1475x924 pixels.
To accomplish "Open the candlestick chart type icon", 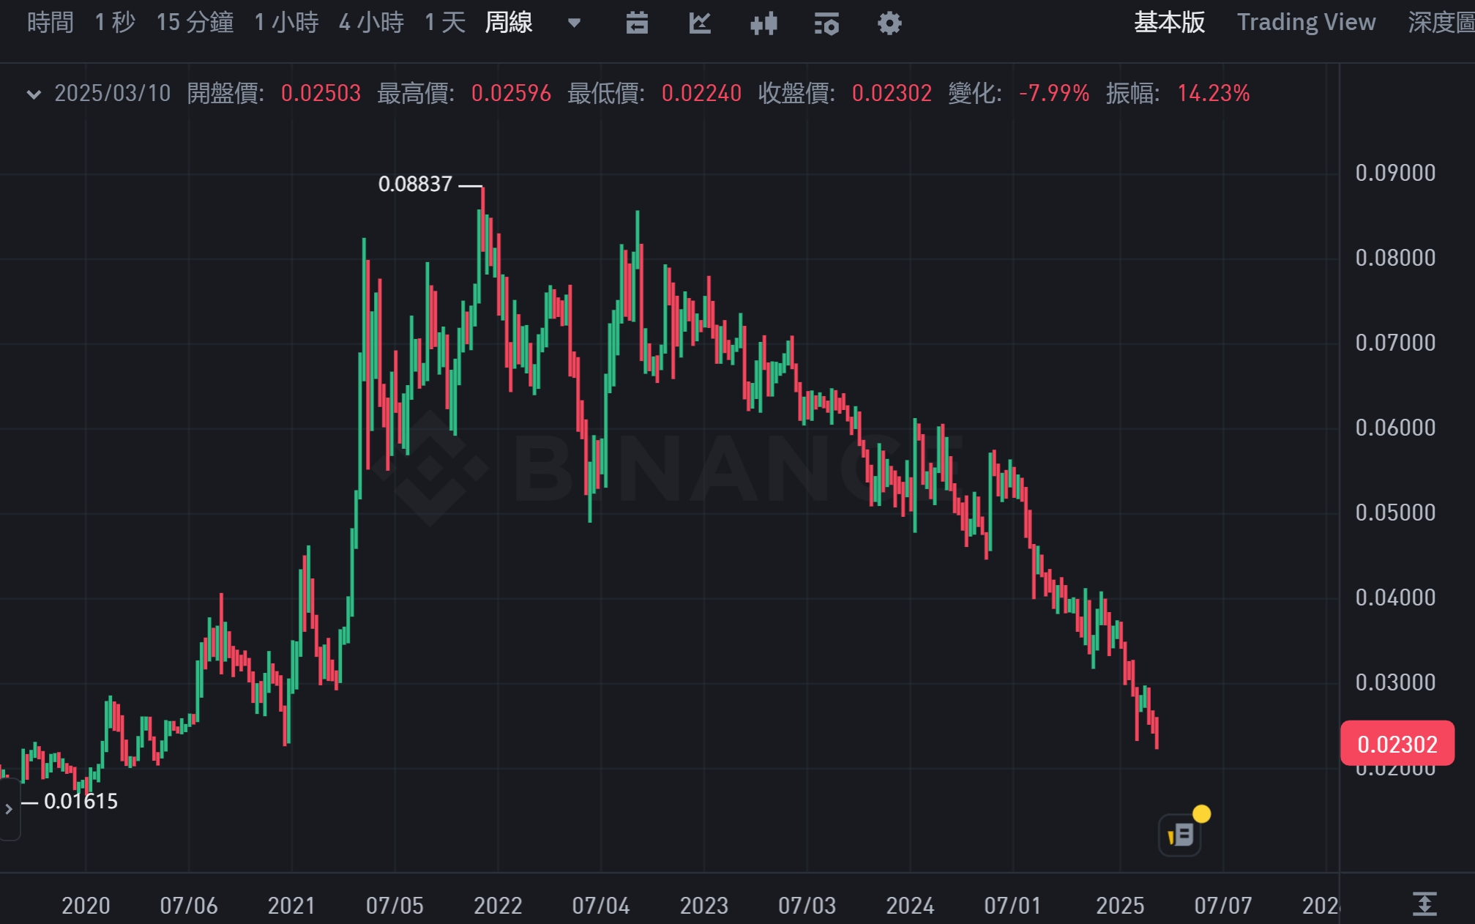I will (763, 23).
